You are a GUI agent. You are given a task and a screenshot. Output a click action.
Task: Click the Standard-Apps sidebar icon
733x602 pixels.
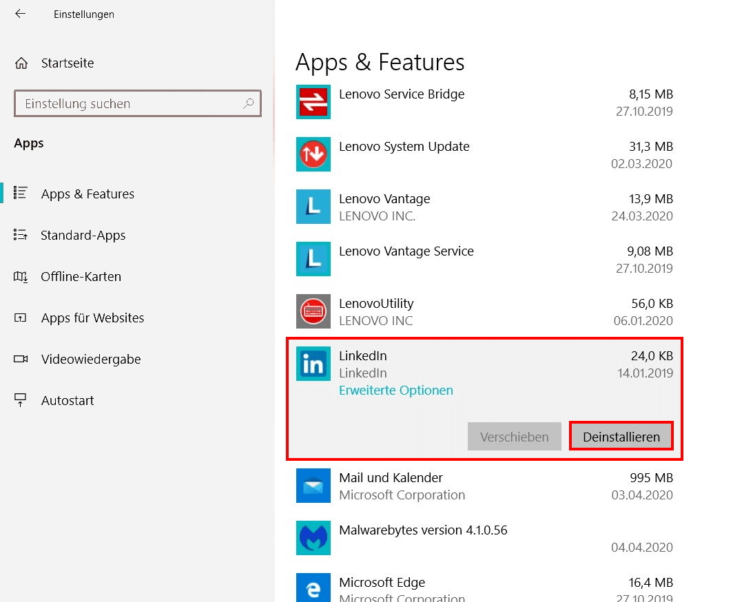tap(21, 235)
